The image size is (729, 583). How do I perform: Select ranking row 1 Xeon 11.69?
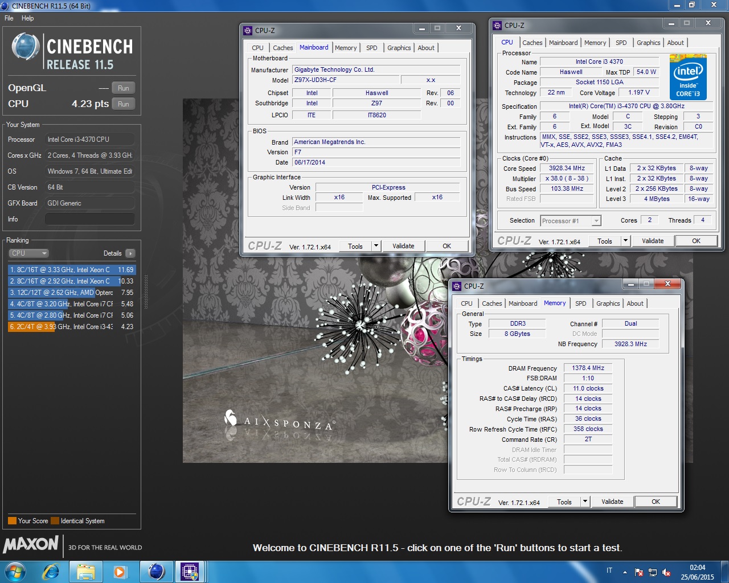pyautogui.click(x=72, y=270)
